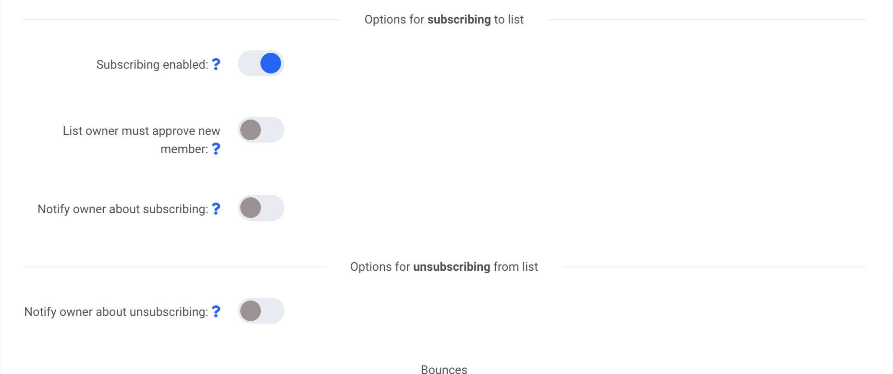The height and width of the screenshot is (374, 893).
Task: Click the "Subscribing enabled:" label text
Action: [x=152, y=64]
